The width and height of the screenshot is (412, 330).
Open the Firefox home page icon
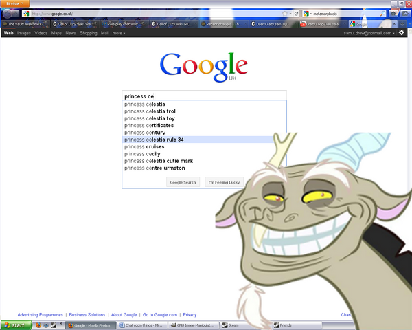tap(393, 14)
